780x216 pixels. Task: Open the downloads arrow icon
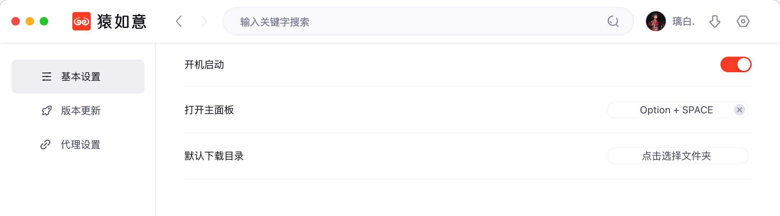tap(715, 21)
